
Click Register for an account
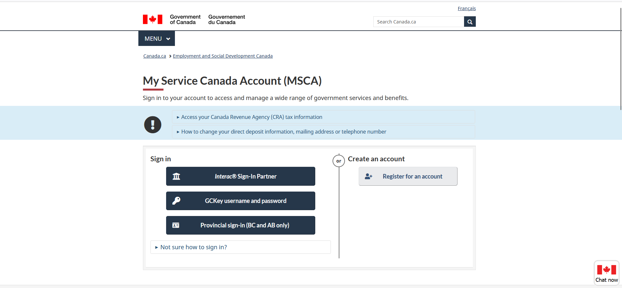point(408,176)
